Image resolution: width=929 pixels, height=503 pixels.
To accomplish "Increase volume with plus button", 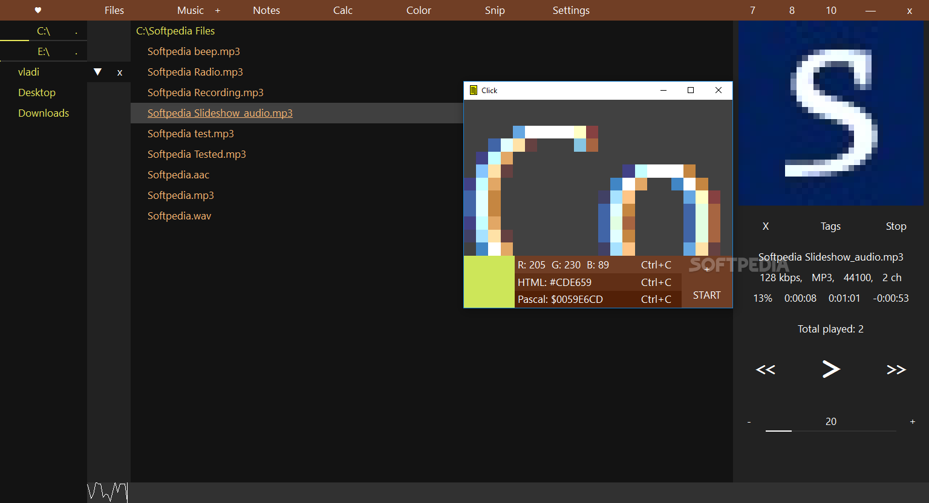I will coord(913,421).
